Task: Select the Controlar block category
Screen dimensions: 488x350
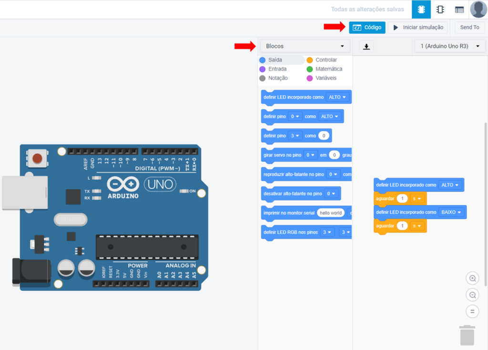Action: point(326,60)
